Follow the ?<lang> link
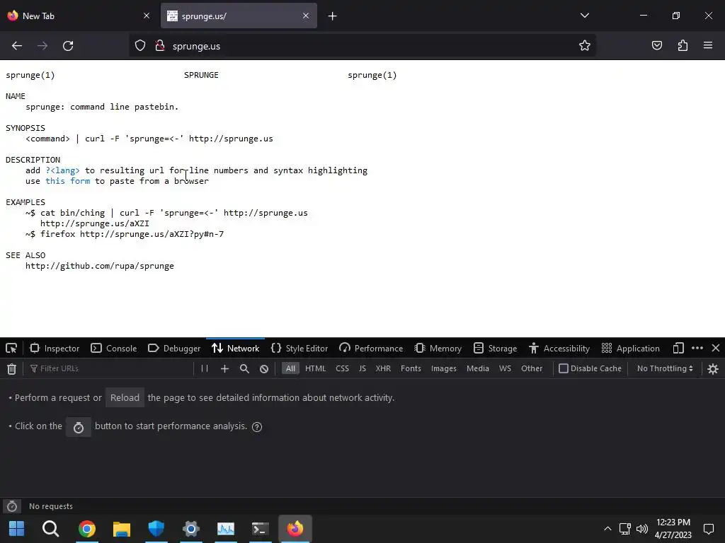This screenshot has height=543, width=725. click(62, 170)
